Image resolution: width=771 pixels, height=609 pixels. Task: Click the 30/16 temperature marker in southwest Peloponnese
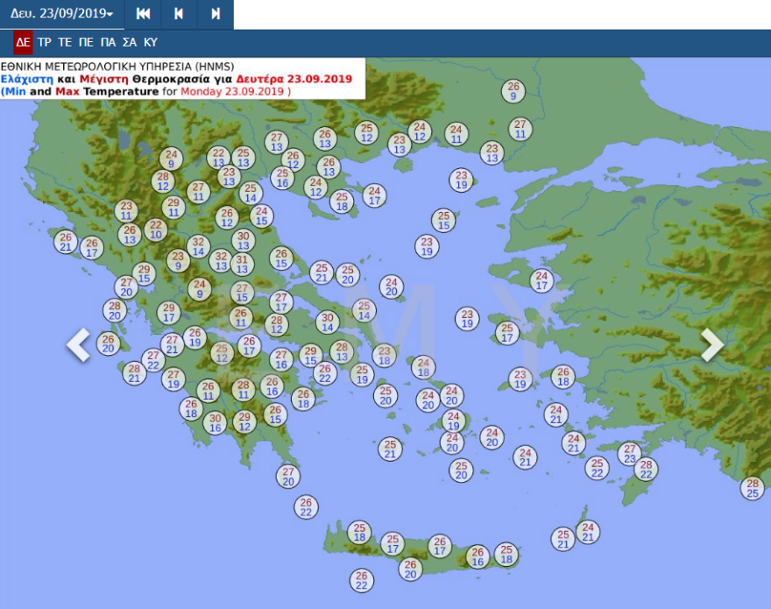point(215,422)
